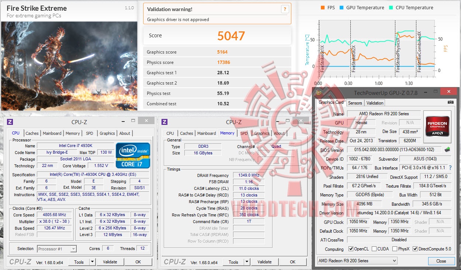Open Caches tab in right CPU-Z window

coord(187,133)
